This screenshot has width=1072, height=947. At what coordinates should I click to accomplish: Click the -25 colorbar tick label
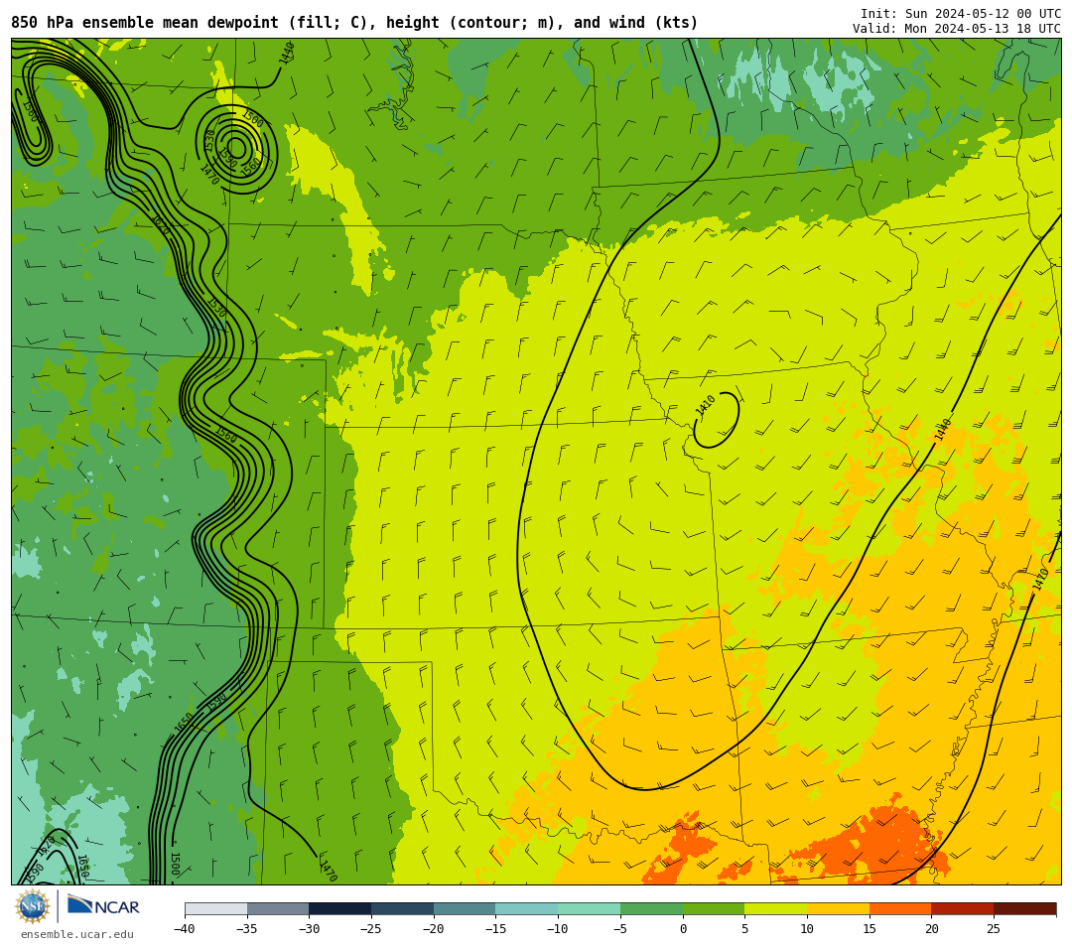pyautogui.click(x=370, y=928)
